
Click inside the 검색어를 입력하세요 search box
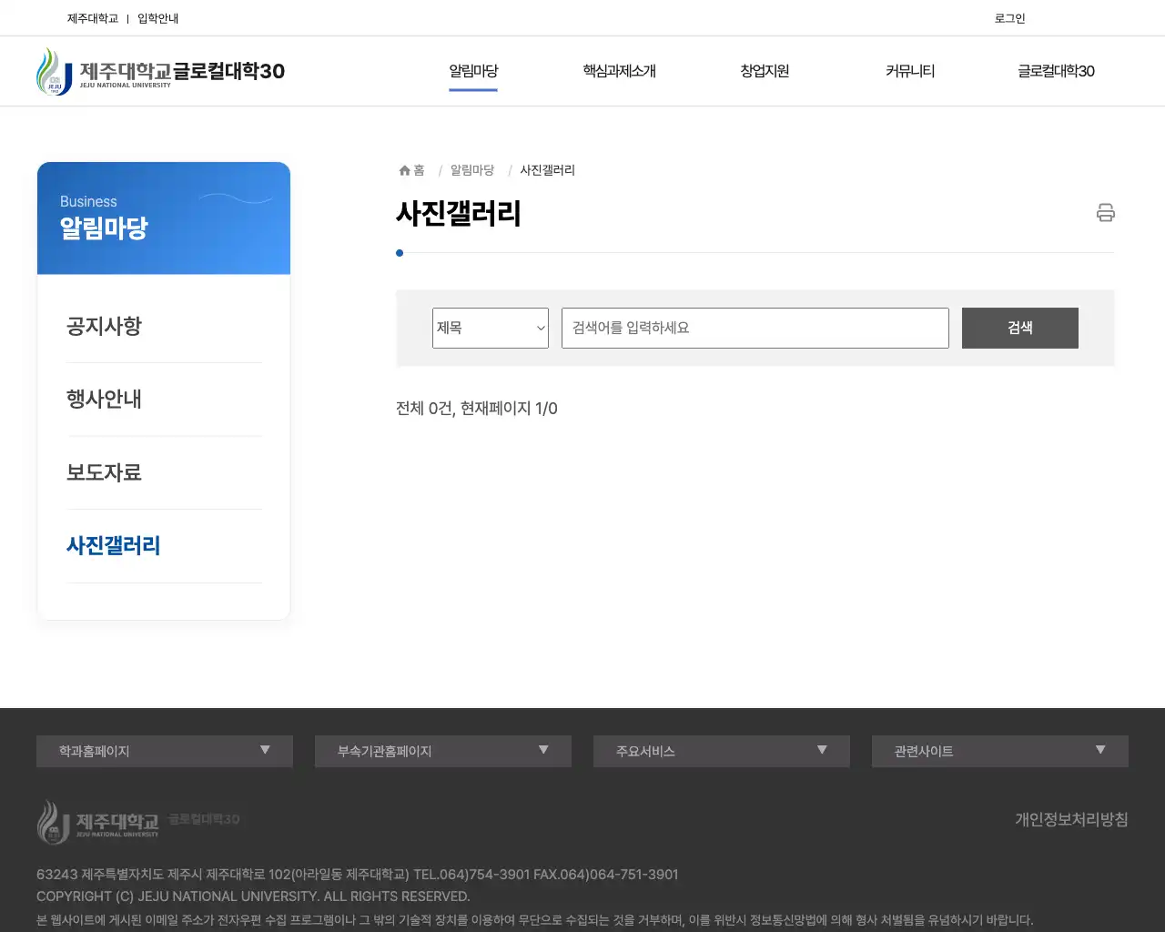click(x=755, y=328)
